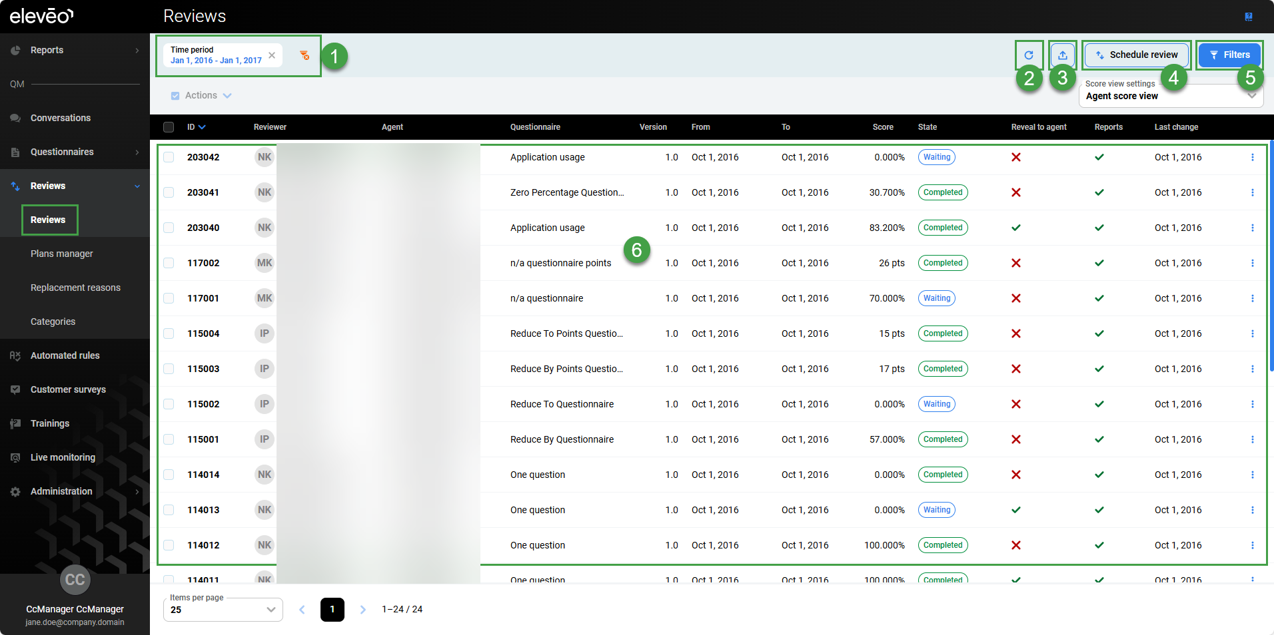
Task: Open the Score view settings dropdown
Action: coord(1170,96)
